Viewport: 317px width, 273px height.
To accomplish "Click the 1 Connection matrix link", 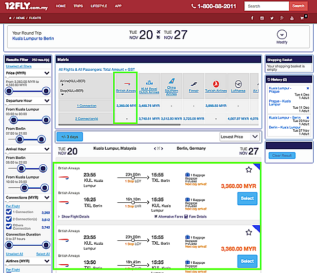I will (x=87, y=106).
